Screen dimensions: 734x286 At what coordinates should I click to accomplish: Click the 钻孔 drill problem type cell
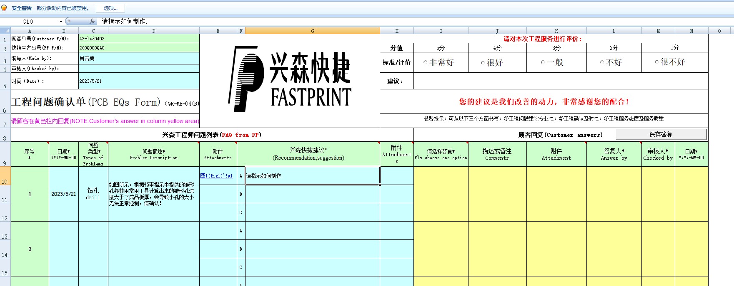[x=93, y=194]
